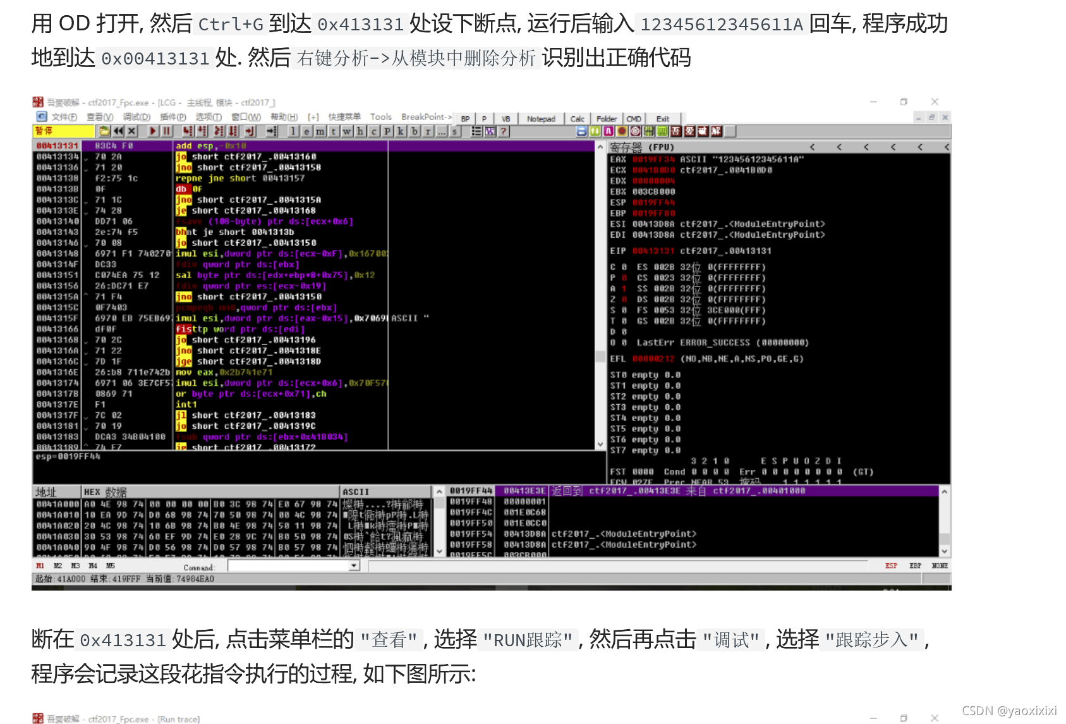
Task: Open References with the 'r' icon
Action: 428,131
